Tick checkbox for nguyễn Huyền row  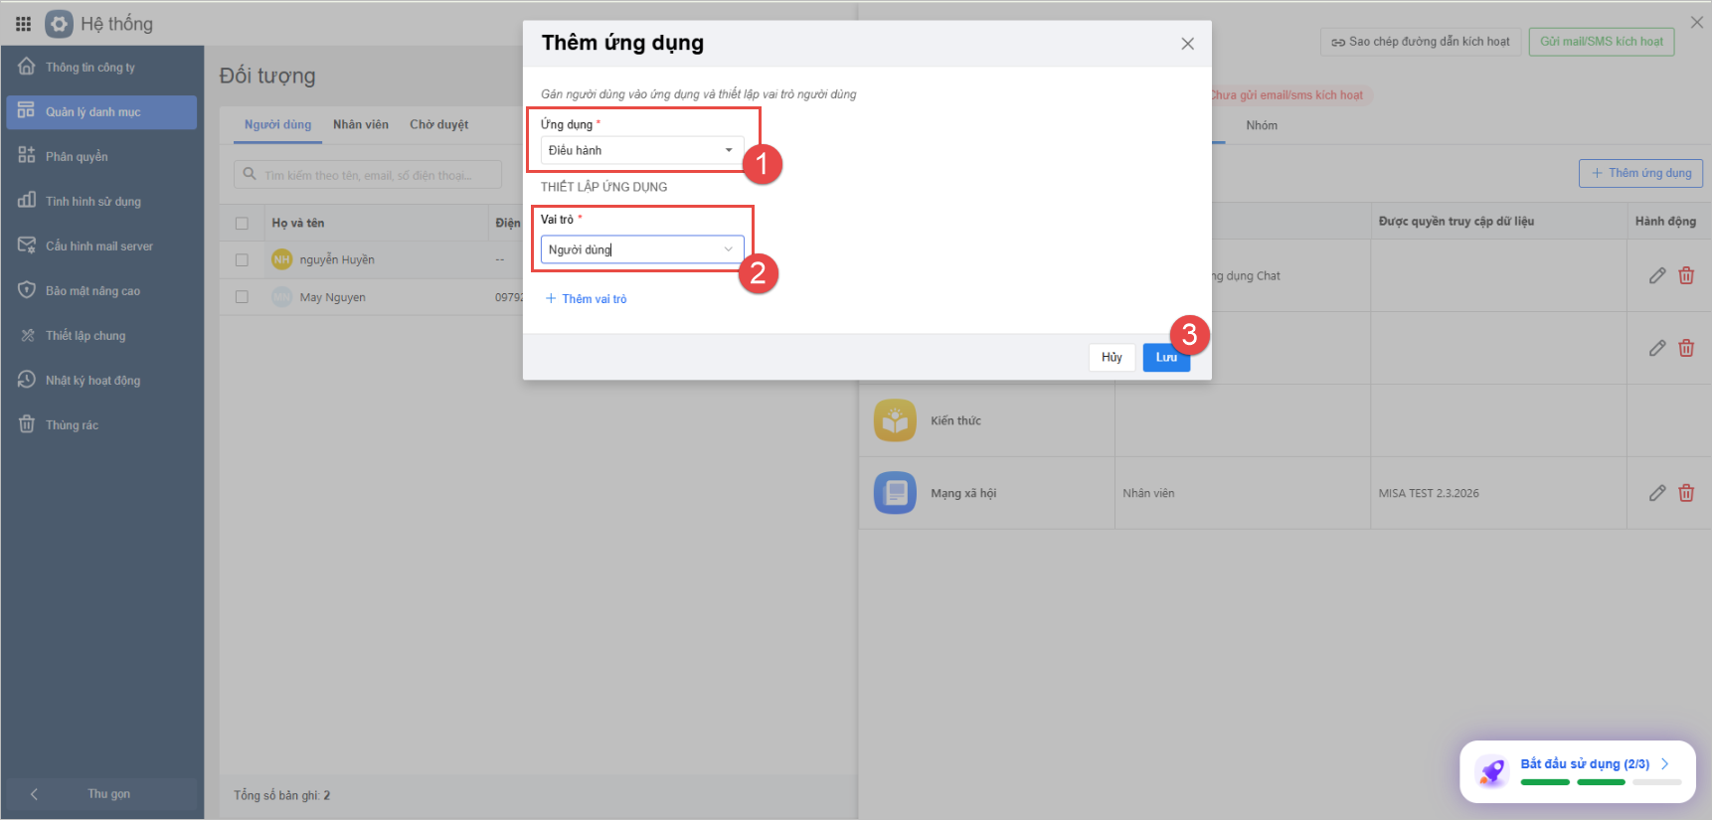click(242, 260)
